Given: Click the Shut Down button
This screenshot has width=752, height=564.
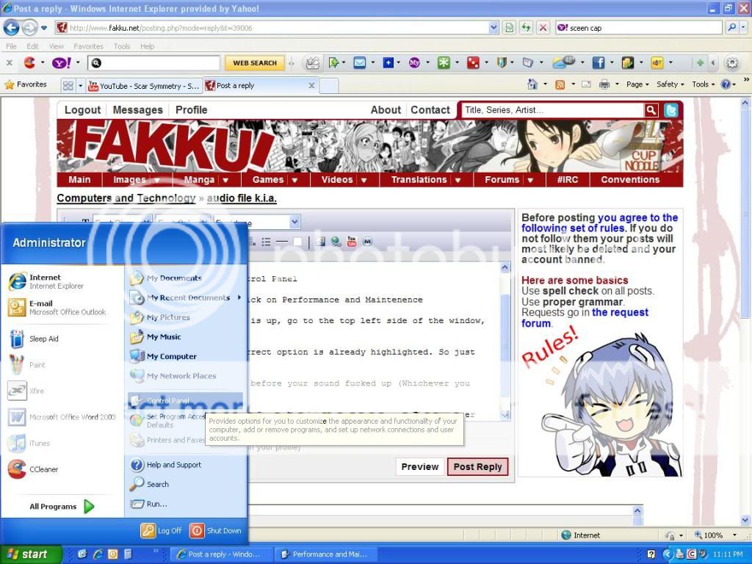Looking at the screenshot, I should pos(216,530).
